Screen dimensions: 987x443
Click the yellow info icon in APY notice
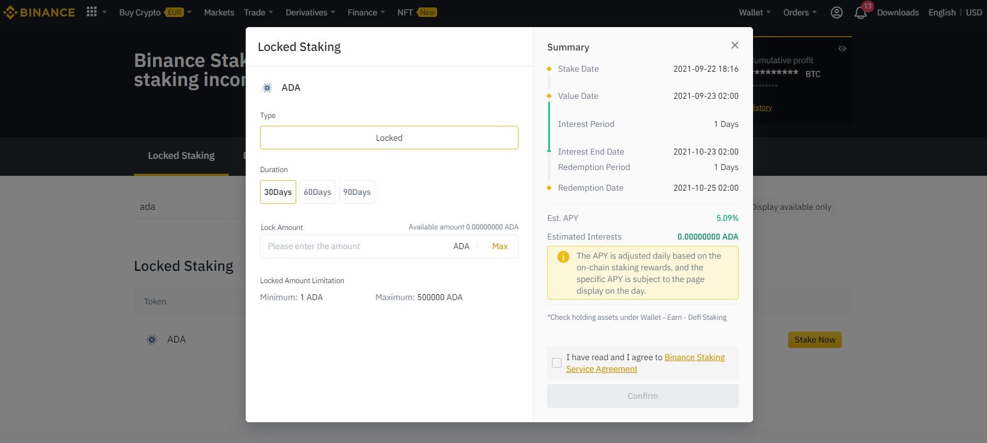(563, 257)
